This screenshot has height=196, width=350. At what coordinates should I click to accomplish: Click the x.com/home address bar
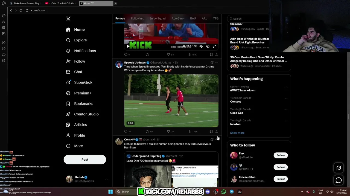pyautogui.click(x=38, y=10)
